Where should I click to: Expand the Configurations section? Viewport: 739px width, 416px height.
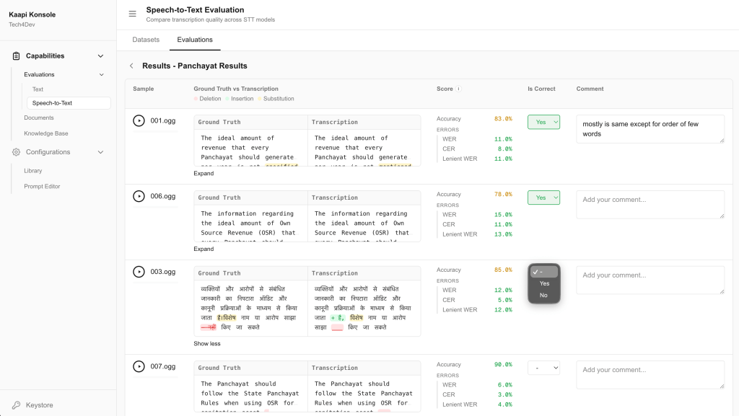pos(100,152)
